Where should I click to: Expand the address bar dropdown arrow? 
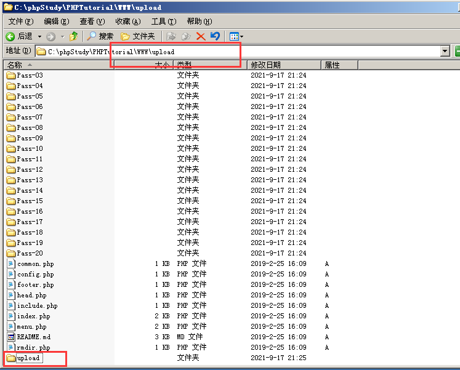[x=445, y=52]
